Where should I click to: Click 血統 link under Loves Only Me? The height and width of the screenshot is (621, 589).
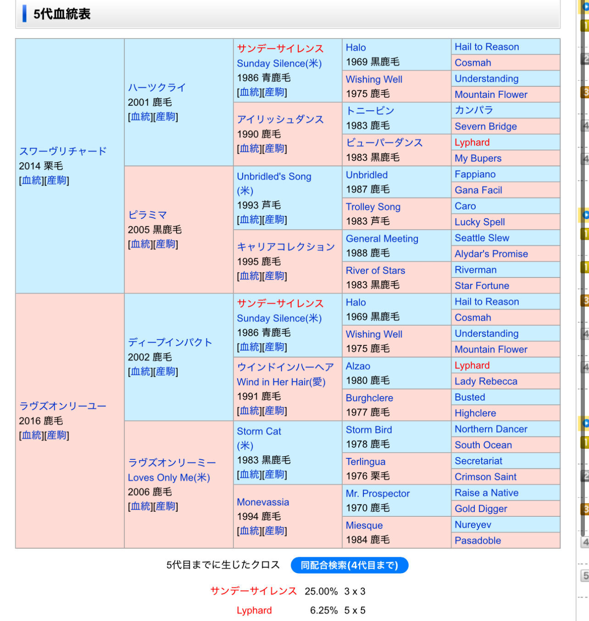141,506
